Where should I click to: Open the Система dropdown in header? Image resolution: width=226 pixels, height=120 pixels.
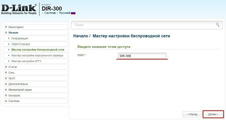[50, 13]
